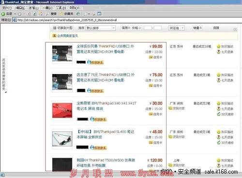The height and width of the screenshot is (178, 242).
Task: Click the grey Forward arrow button
Action: click(19, 14)
